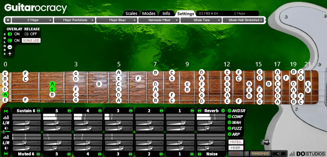Click the master M button for the Muted row
The width and height of the screenshot is (327, 157).
click(x=6, y=154)
